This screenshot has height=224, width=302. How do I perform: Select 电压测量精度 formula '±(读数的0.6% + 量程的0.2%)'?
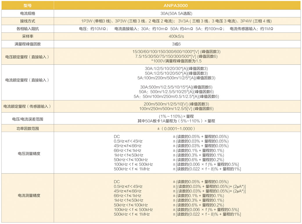tap(198, 160)
